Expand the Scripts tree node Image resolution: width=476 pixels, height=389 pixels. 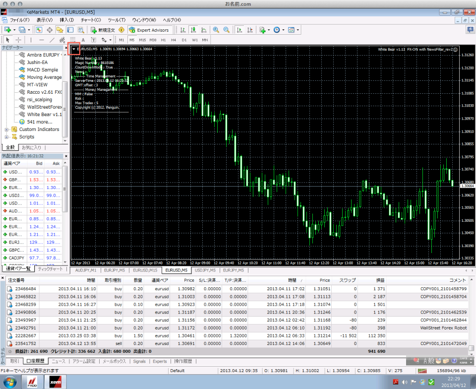pos(6,137)
